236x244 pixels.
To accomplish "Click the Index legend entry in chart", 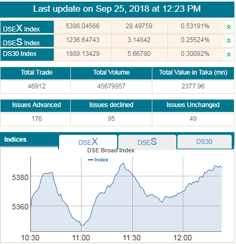I will point(98,160).
